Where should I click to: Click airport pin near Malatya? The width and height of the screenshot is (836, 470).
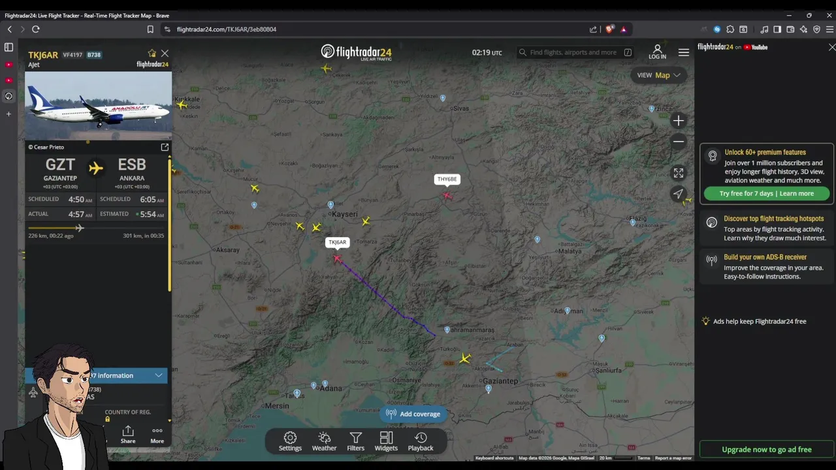coord(537,240)
